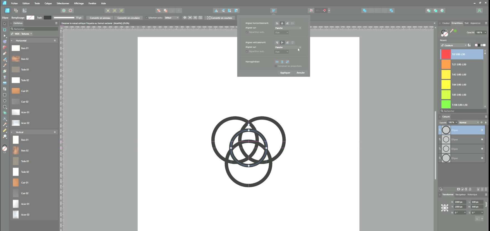490x231 pixels.
Task: Pick the Zoom magnifier tool
Action: tap(4, 137)
